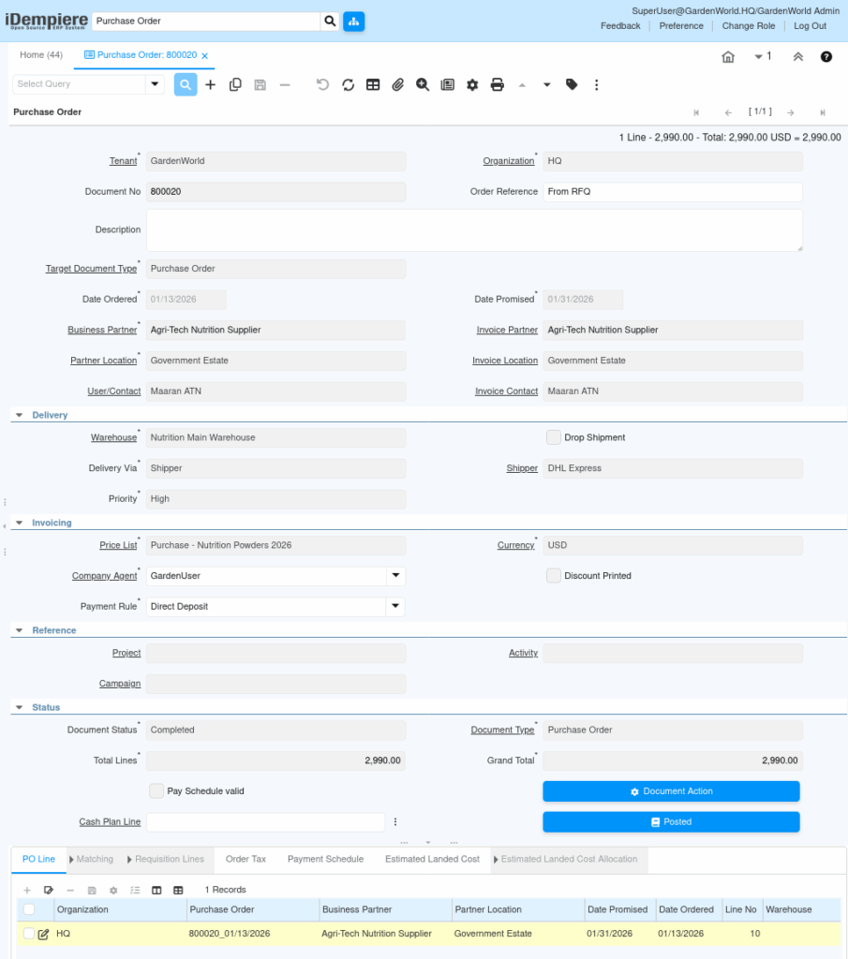Collapse the Delivery section
The width and height of the screenshot is (848, 959).
pyautogui.click(x=19, y=415)
